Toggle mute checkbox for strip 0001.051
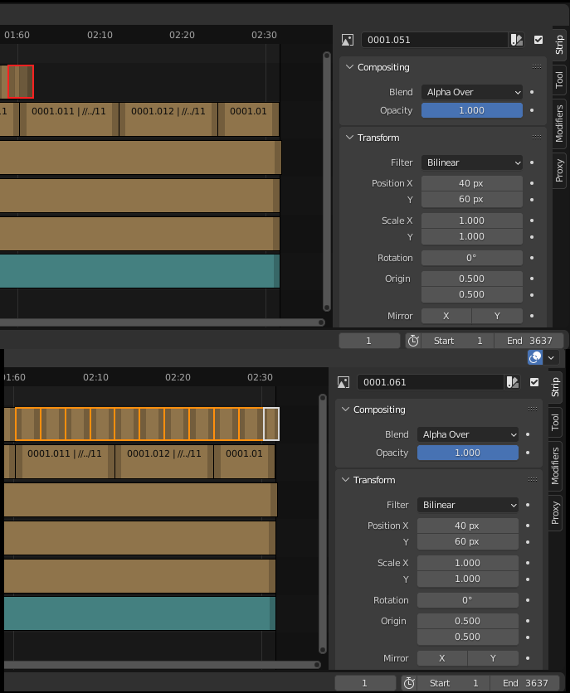The height and width of the screenshot is (693, 570). pyautogui.click(x=538, y=40)
